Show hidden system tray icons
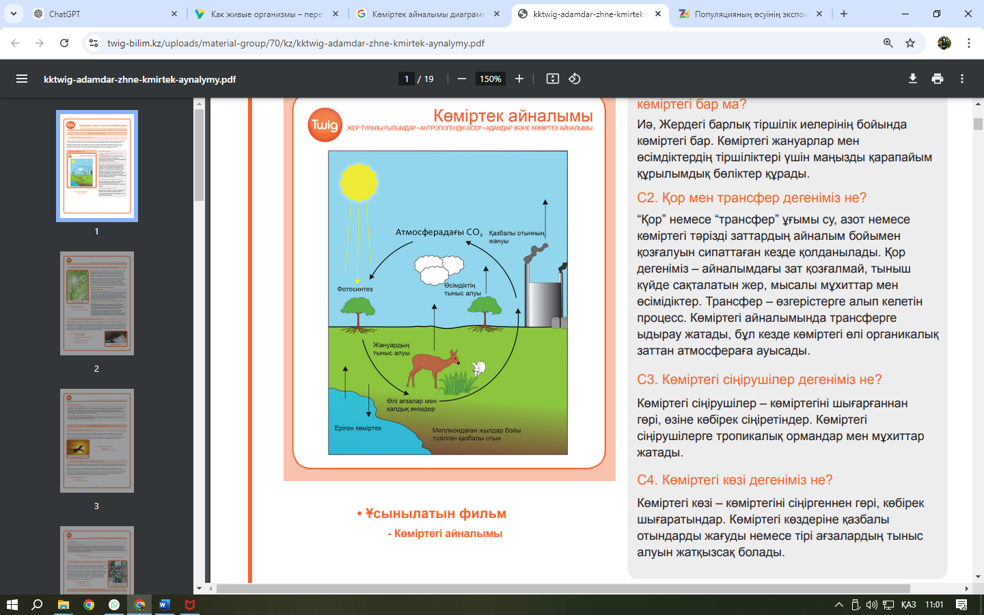Viewport: 984px width, 615px height. click(839, 605)
